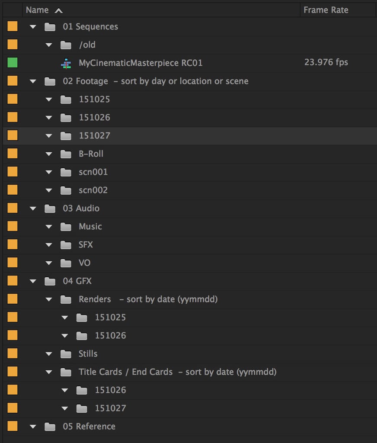Click the 05 Reference folder icon
377x443 pixels.
tap(50, 427)
